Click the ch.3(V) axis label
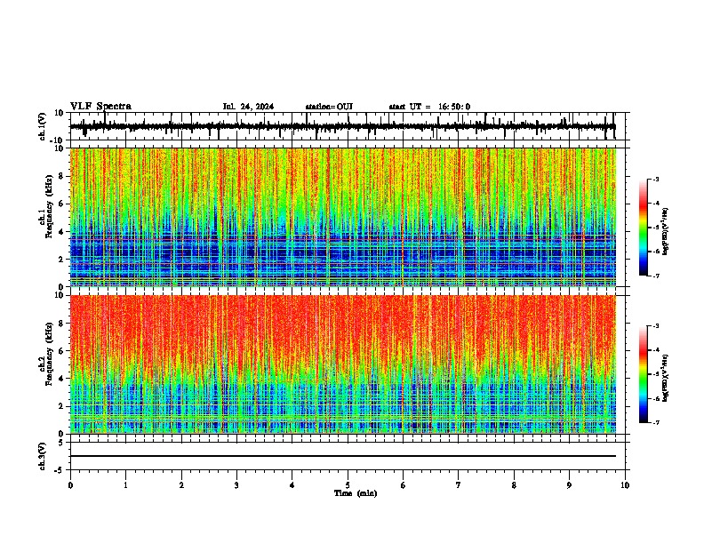704x544 pixels. [43, 456]
